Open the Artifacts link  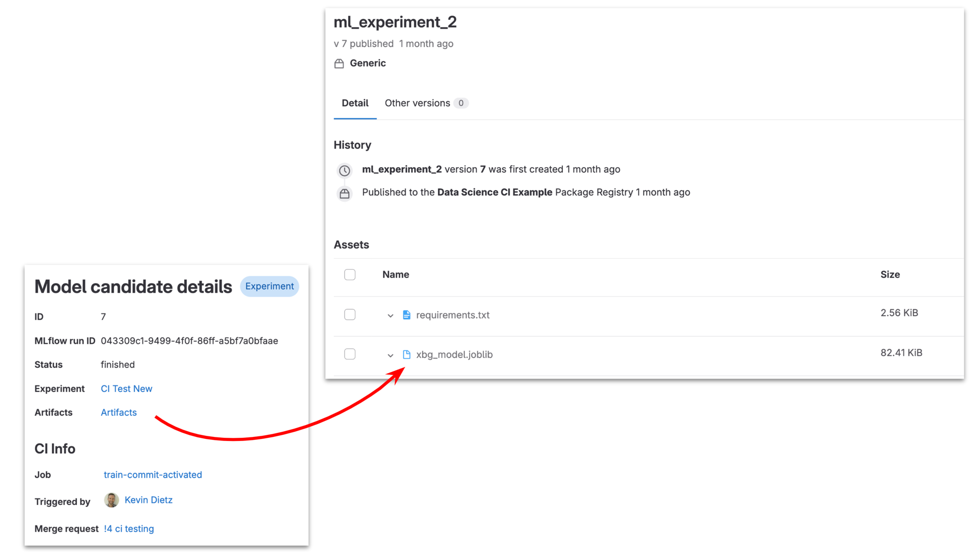pyautogui.click(x=119, y=412)
